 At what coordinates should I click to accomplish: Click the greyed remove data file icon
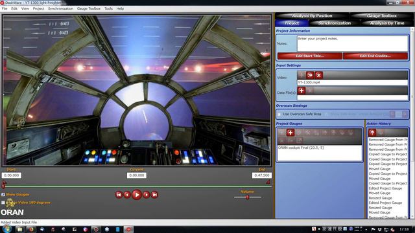[310, 91]
